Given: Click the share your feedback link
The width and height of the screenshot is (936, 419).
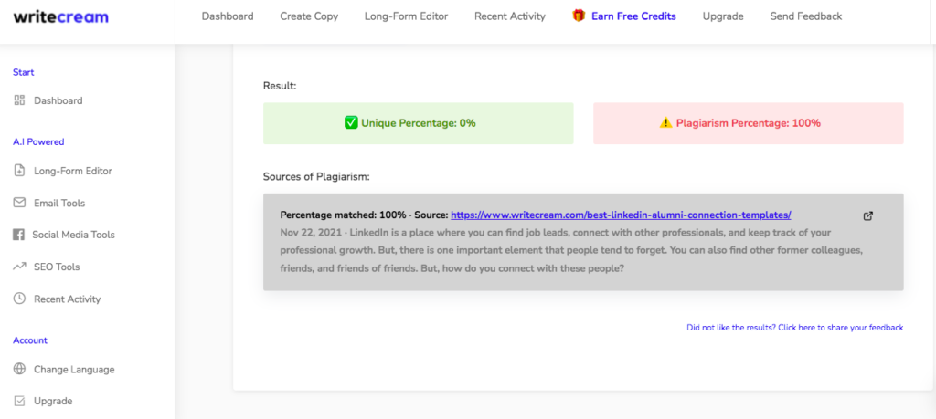Looking at the screenshot, I should (x=795, y=327).
